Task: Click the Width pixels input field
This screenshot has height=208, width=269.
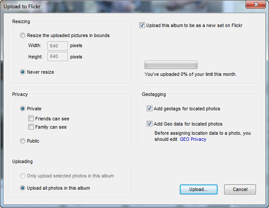Action: [58, 46]
